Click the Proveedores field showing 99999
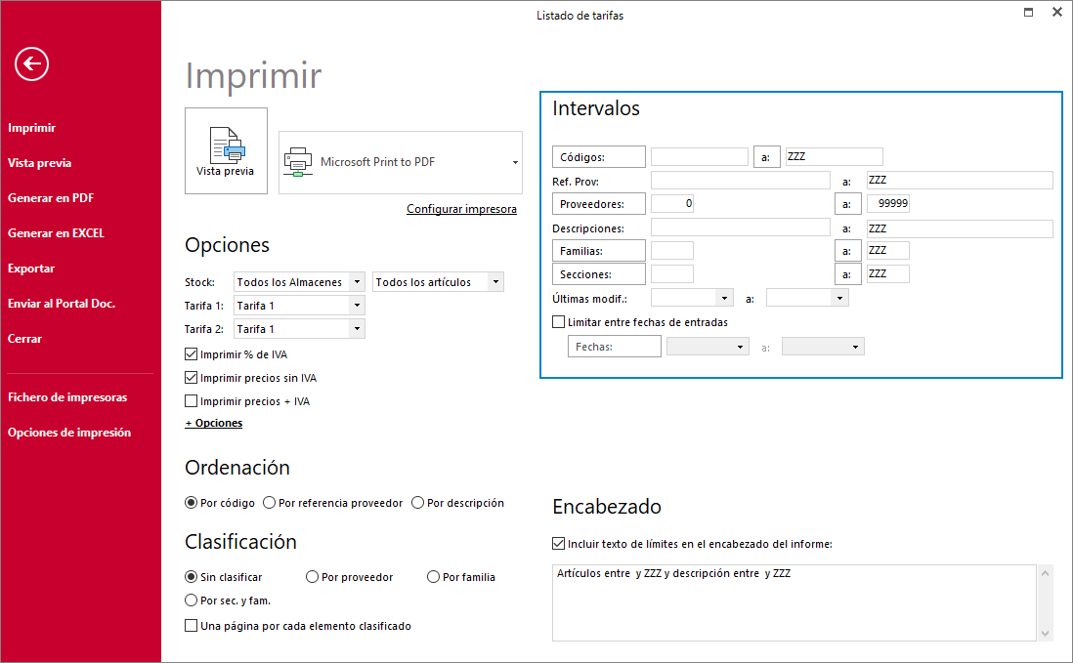1073x663 pixels. (888, 204)
